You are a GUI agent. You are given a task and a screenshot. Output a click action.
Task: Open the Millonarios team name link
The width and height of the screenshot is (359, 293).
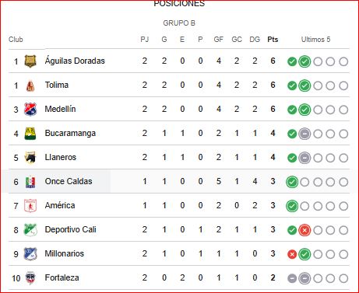(65, 253)
